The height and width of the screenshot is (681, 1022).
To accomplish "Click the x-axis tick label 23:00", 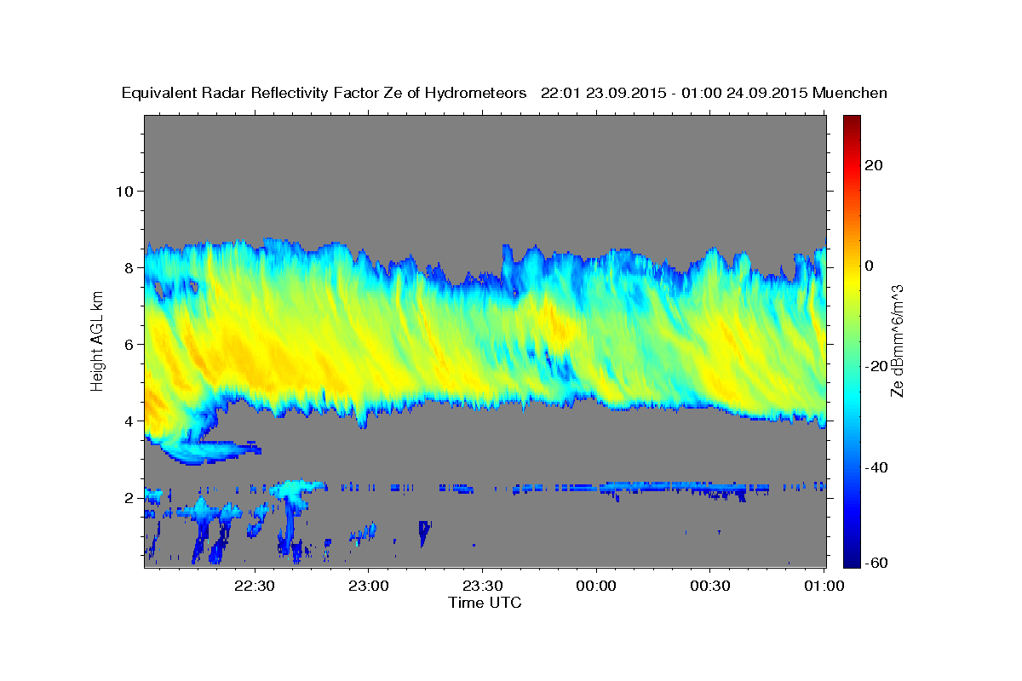I will point(368,587).
